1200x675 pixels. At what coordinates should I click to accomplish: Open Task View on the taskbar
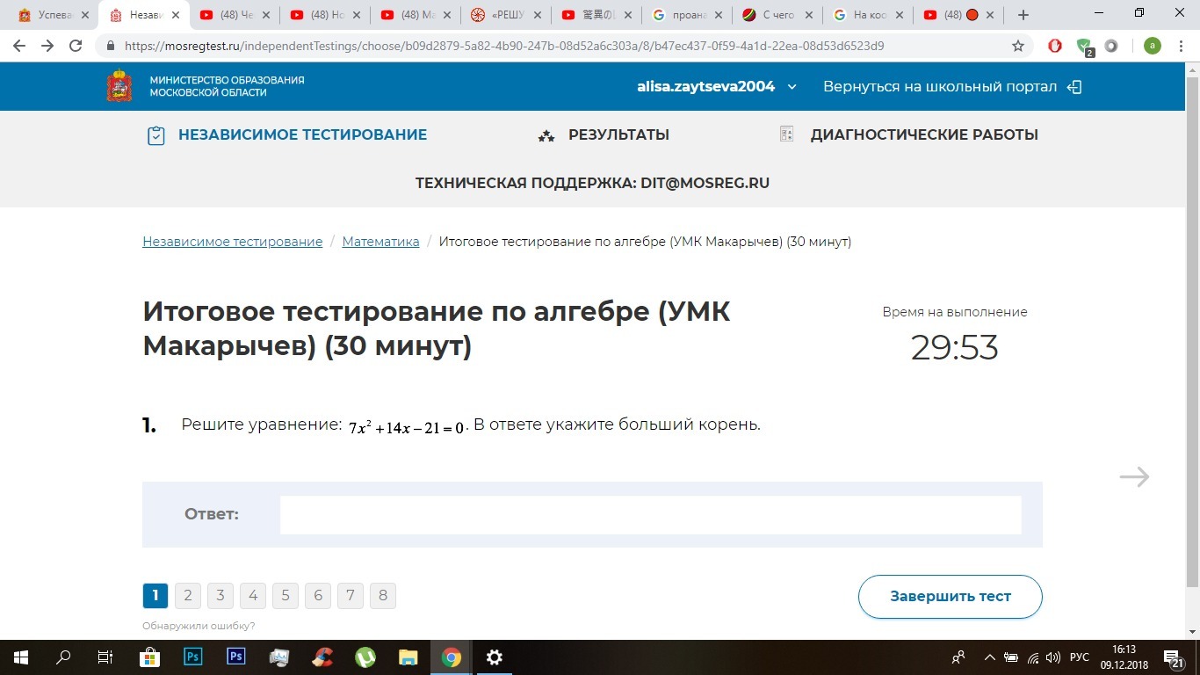click(x=105, y=657)
